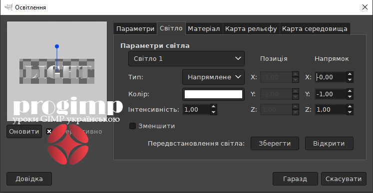
Task: Click the Скасувати button
Action: pyautogui.click(x=344, y=179)
